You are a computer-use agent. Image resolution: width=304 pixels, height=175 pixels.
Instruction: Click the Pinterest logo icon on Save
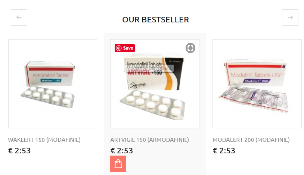[119, 48]
